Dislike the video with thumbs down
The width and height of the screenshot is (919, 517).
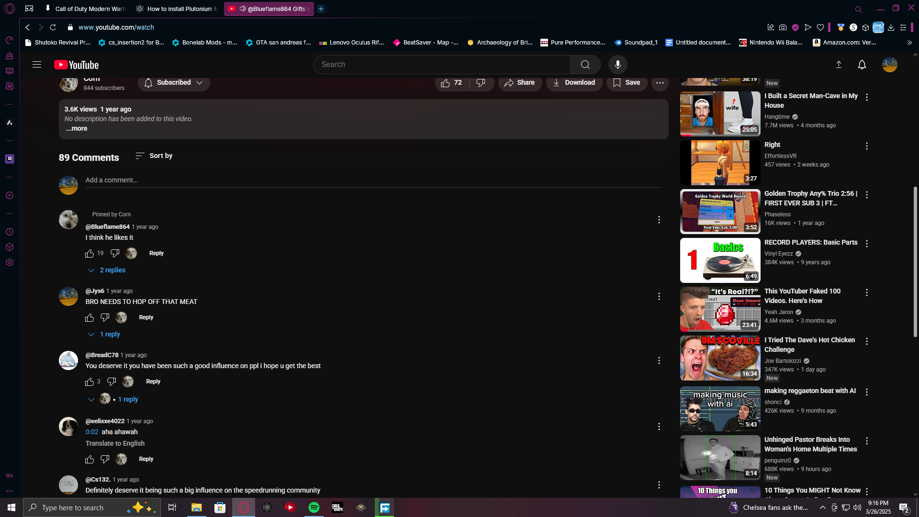point(481,83)
